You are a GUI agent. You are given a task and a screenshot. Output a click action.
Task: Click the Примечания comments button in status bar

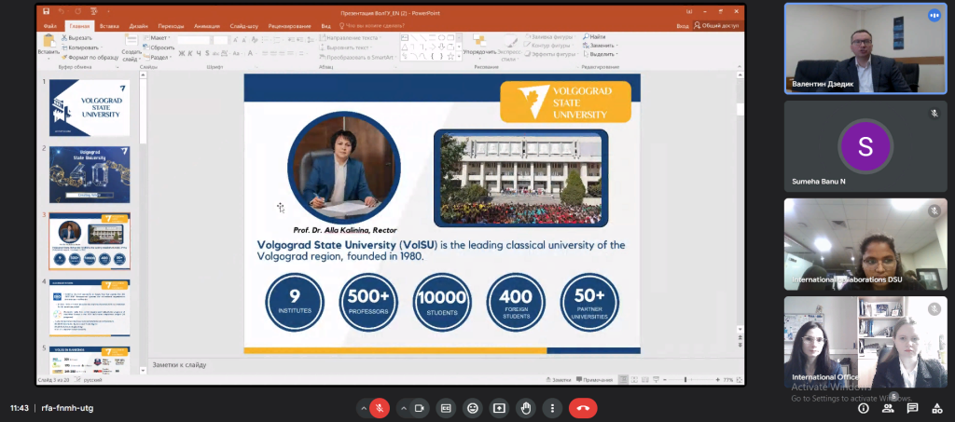[594, 379]
